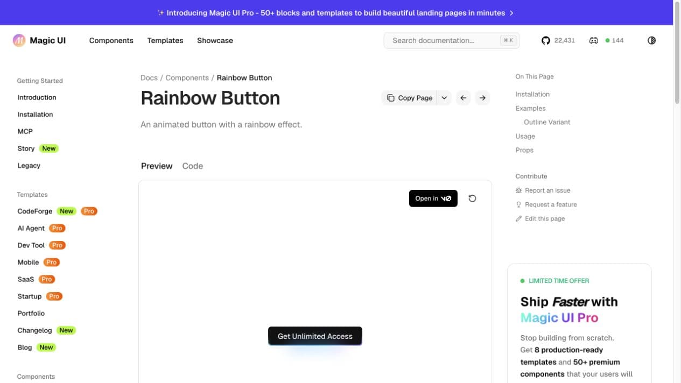The image size is (681, 383).
Task: Open the Templates nav menu
Action: pos(165,40)
